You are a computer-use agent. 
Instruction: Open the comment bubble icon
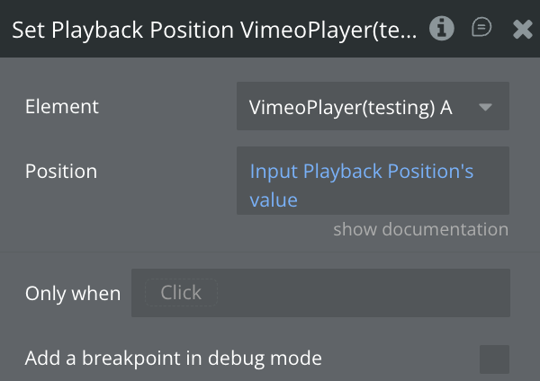482,29
